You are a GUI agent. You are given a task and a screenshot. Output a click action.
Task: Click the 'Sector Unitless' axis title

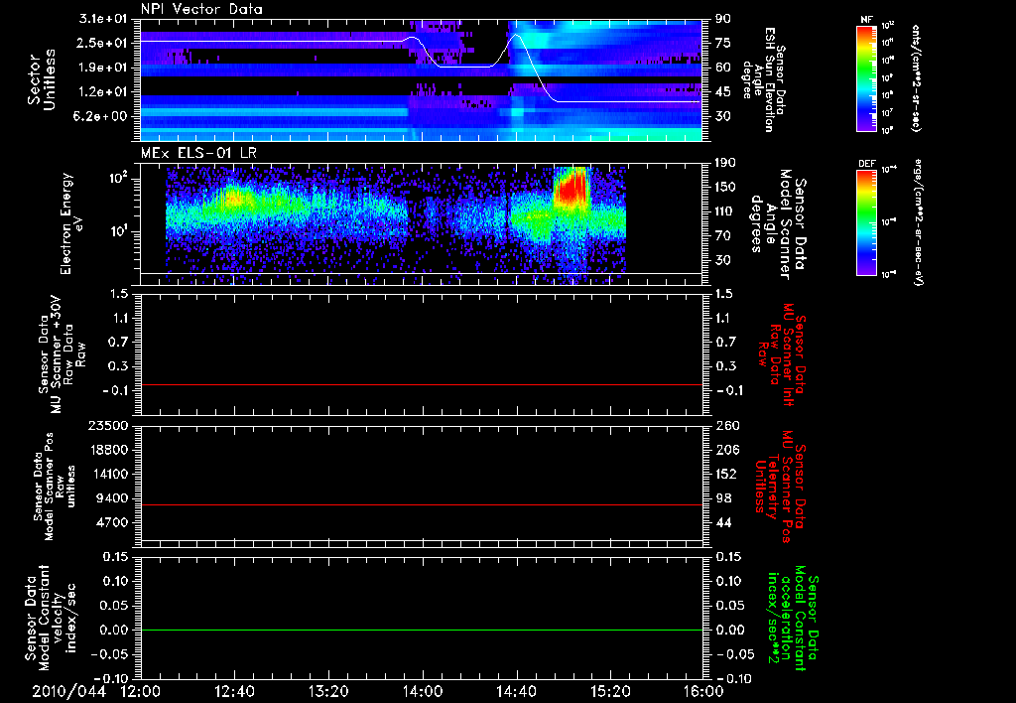click(x=42, y=79)
